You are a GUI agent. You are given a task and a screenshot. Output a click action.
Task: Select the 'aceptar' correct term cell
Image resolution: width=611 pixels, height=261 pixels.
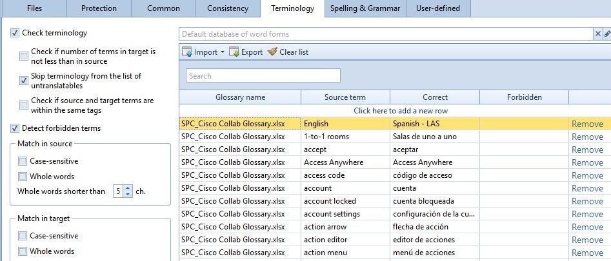(x=435, y=150)
